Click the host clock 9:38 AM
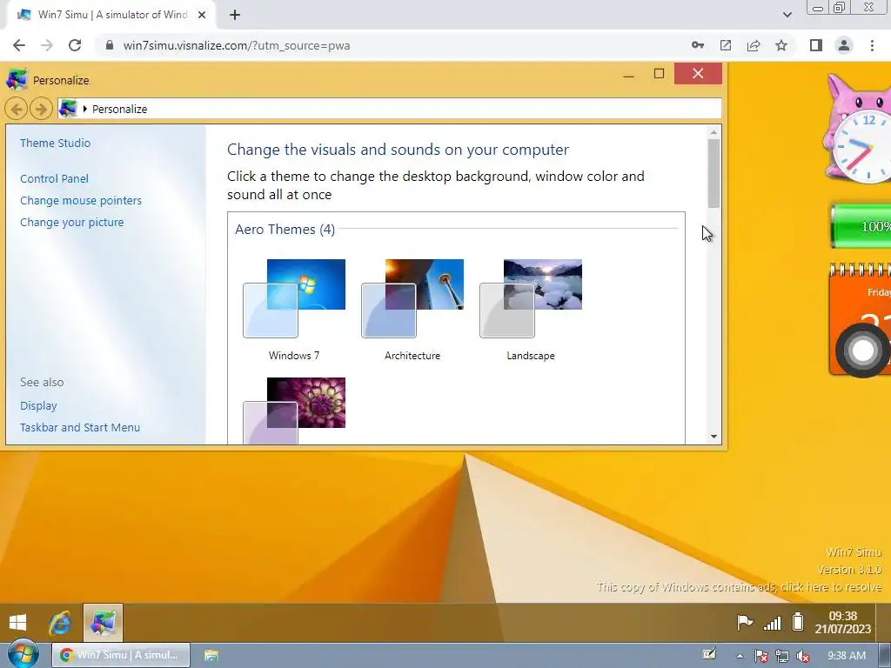The height and width of the screenshot is (668, 891). tap(846, 656)
